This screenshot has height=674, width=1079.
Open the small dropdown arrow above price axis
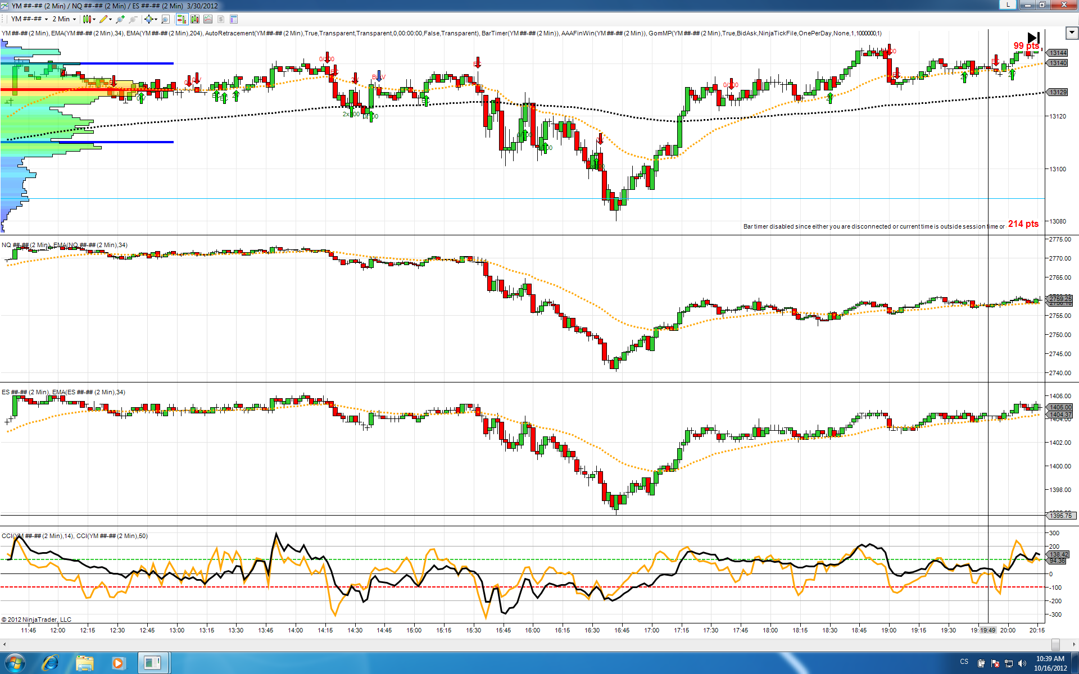tap(1071, 33)
